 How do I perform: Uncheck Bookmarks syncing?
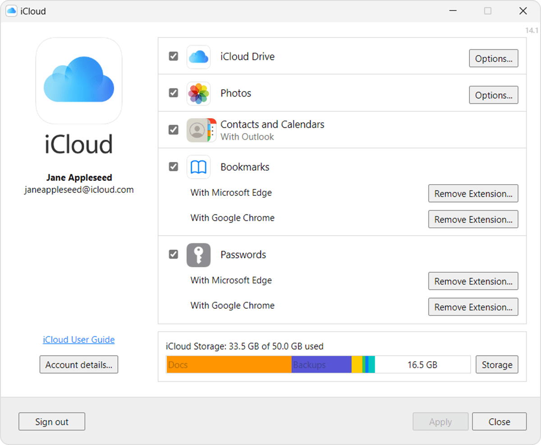coord(173,167)
